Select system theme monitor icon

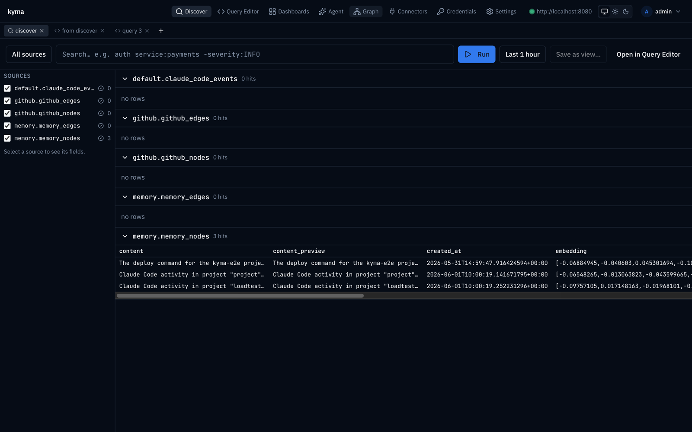coord(605,12)
